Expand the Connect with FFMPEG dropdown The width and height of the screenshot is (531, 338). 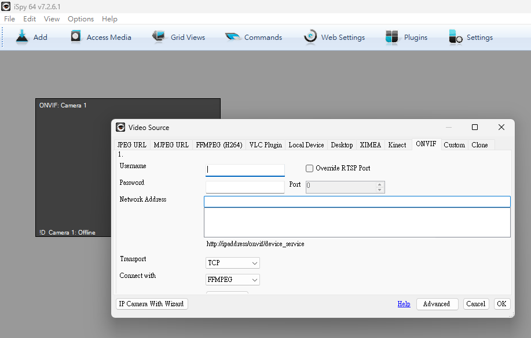tap(233, 280)
